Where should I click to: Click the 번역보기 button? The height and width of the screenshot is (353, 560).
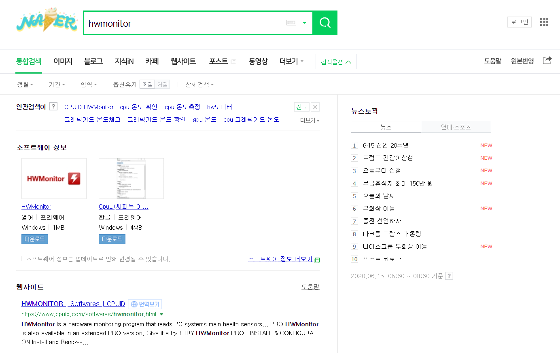tap(145, 304)
